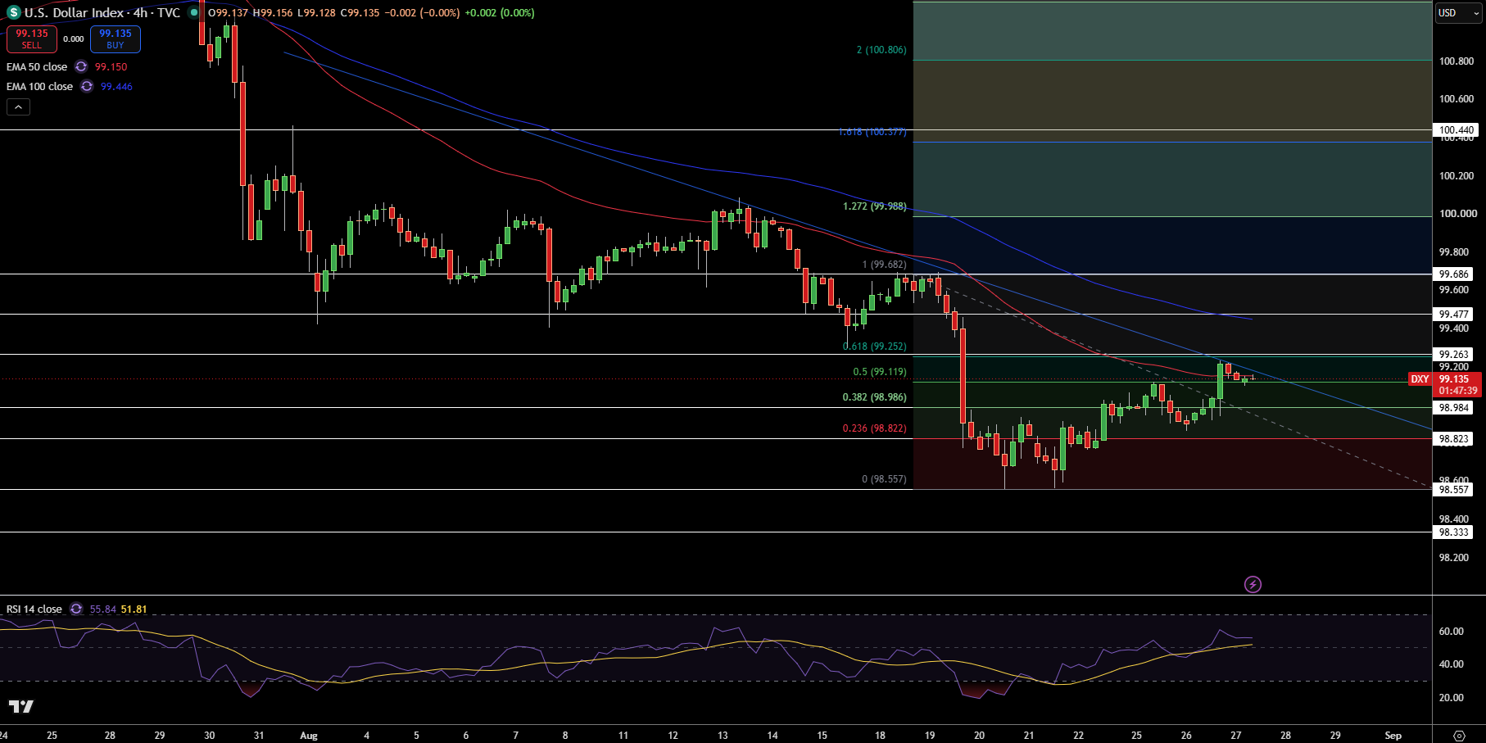The image size is (1486, 743).
Task: Click the DXY price label on axis
Action: point(1420,378)
